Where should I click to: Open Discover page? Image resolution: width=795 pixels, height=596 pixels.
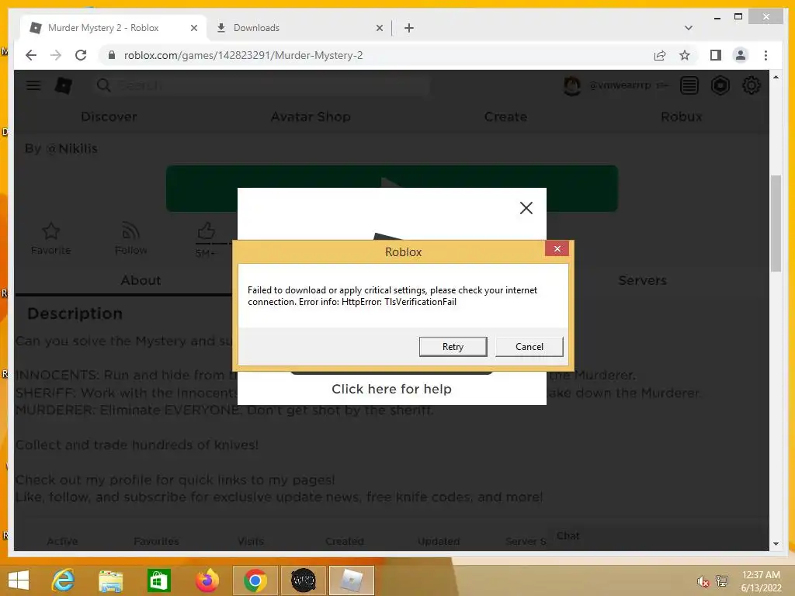(109, 116)
